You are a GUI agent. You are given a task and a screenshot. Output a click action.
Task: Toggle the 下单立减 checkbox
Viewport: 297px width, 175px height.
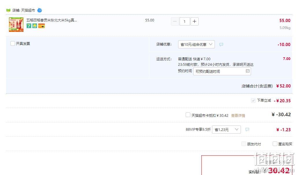[x=253, y=101]
